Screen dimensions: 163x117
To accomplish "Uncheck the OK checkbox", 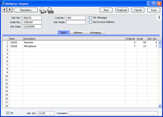I will pos(8,113).
